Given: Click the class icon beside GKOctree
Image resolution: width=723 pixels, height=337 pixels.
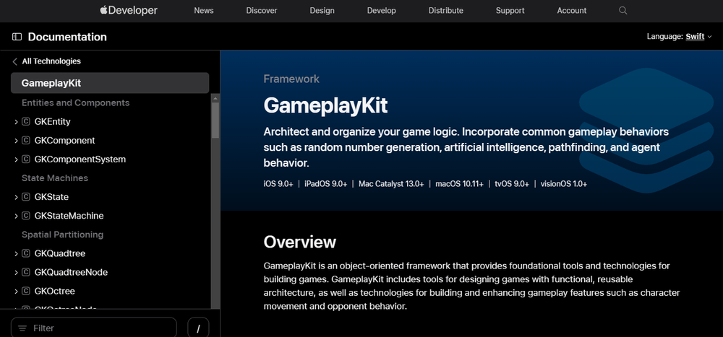Looking at the screenshot, I should [26, 292].
